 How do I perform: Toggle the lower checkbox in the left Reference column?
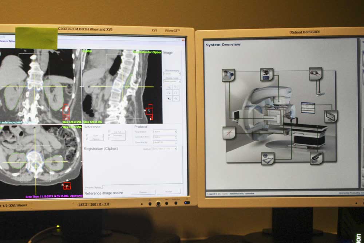(87, 139)
